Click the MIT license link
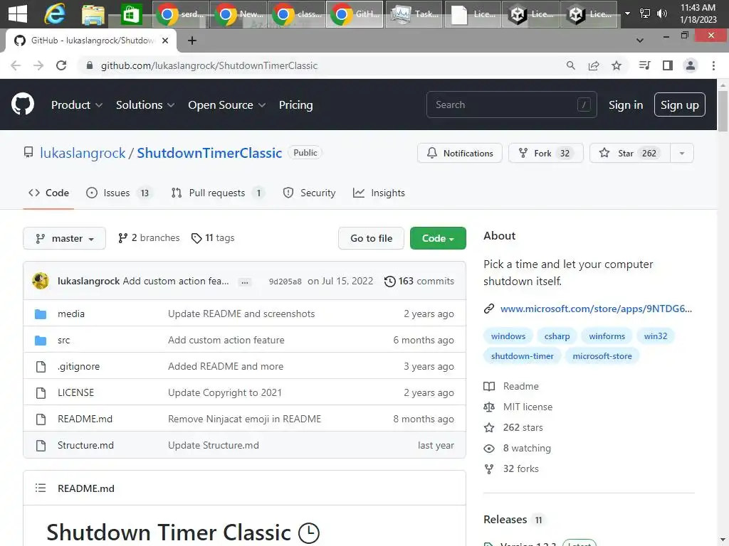 tap(528, 407)
